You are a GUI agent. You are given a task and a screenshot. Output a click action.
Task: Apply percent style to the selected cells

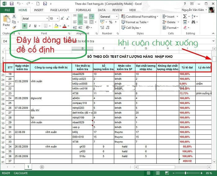(x=111, y=22)
